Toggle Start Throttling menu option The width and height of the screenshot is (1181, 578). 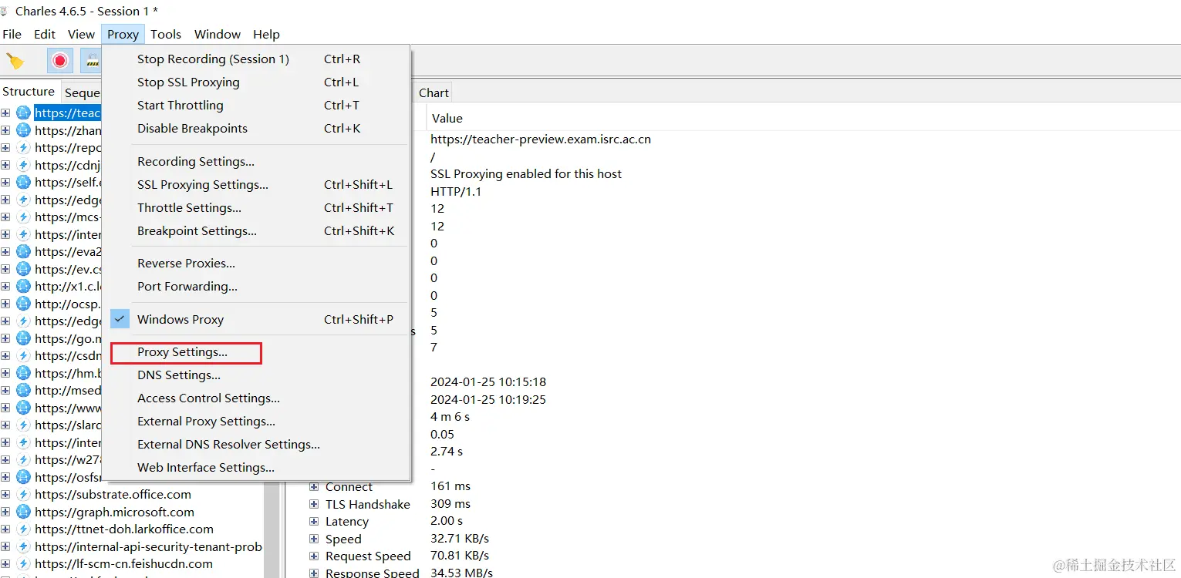pyautogui.click(x=180, y=106)
